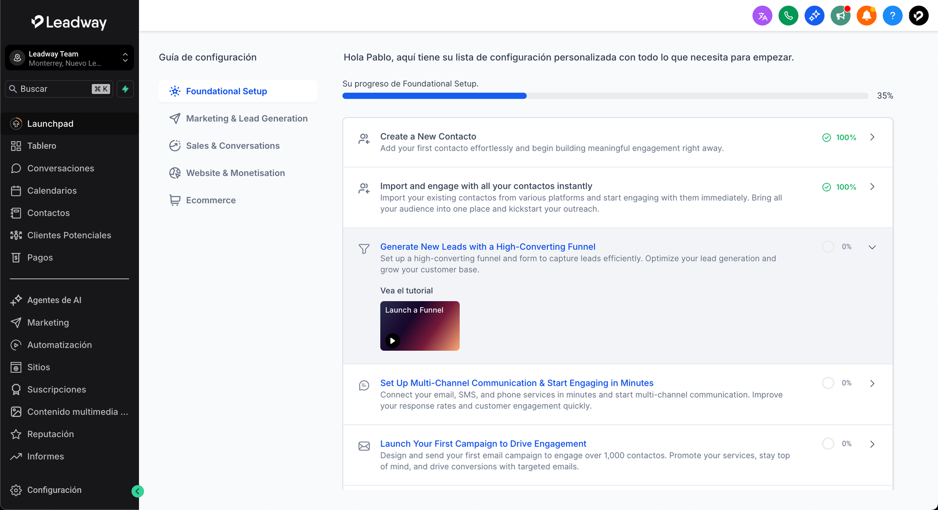The height and width of the screenshot is (510, 938).
Task: Collapse the Generate New Leads section chevron
Action: pos(872,247)
